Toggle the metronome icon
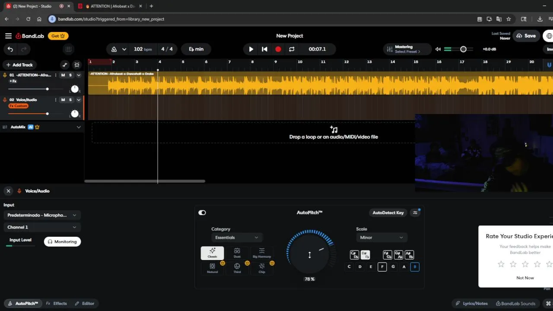The width and height of the screenshot is (553, 311). (x=114, y=49)
